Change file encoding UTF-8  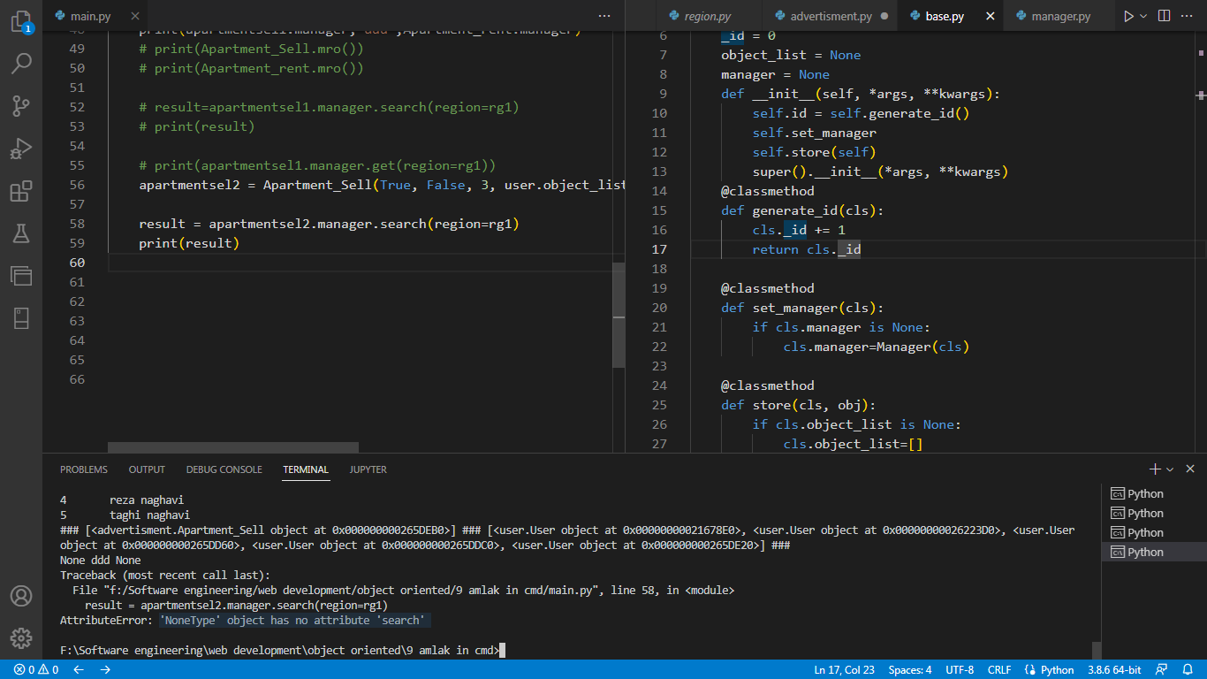click(x=960, y=669)
